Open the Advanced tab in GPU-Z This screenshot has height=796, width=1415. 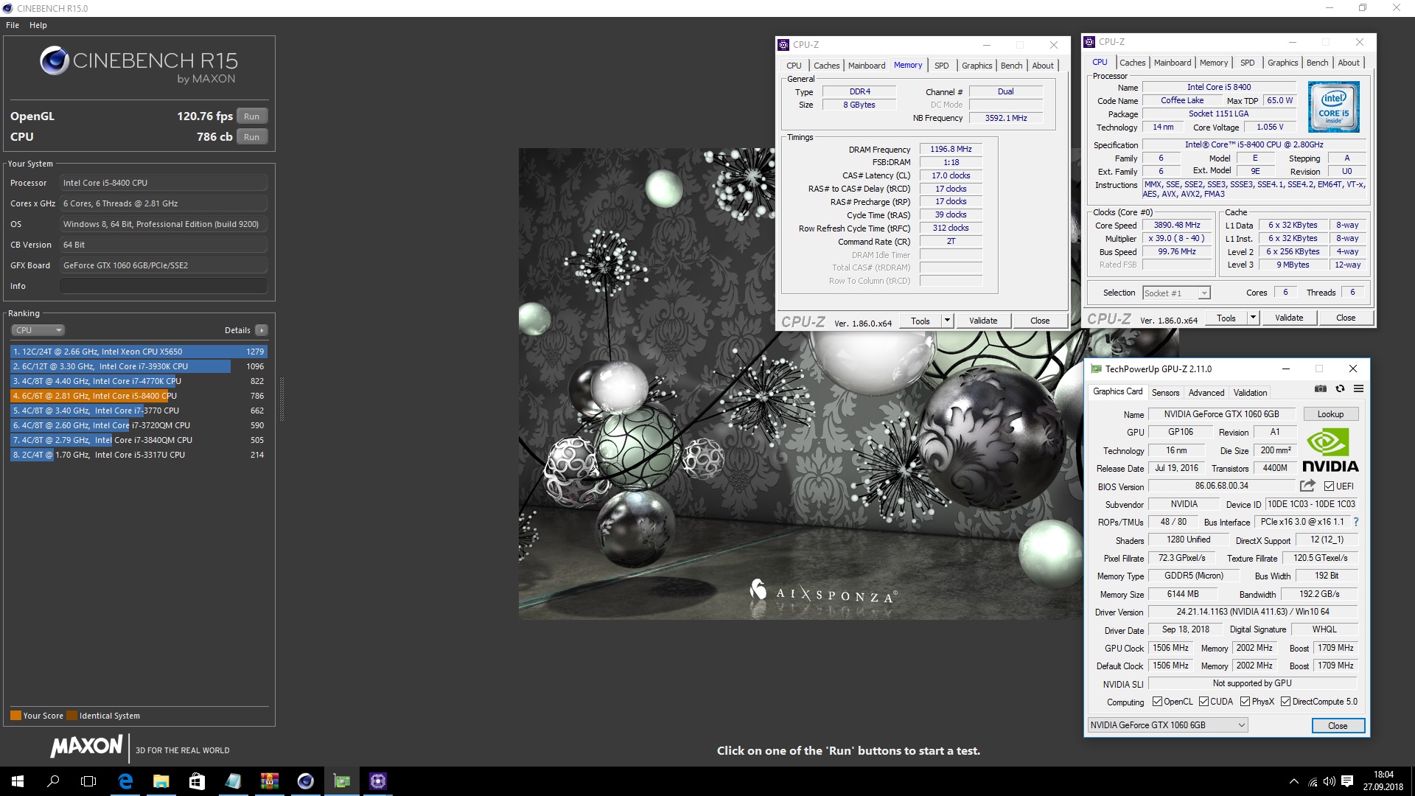coord(1206,393)
